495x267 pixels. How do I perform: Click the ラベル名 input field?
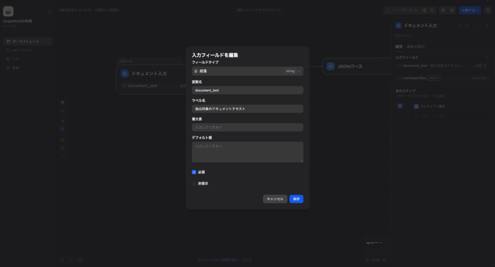tap(247, 109)
